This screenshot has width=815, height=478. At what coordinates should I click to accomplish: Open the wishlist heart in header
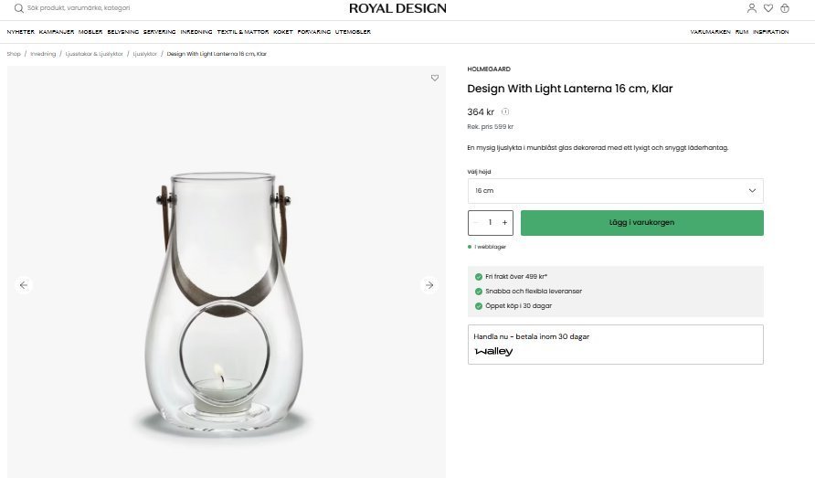[768, 8]
